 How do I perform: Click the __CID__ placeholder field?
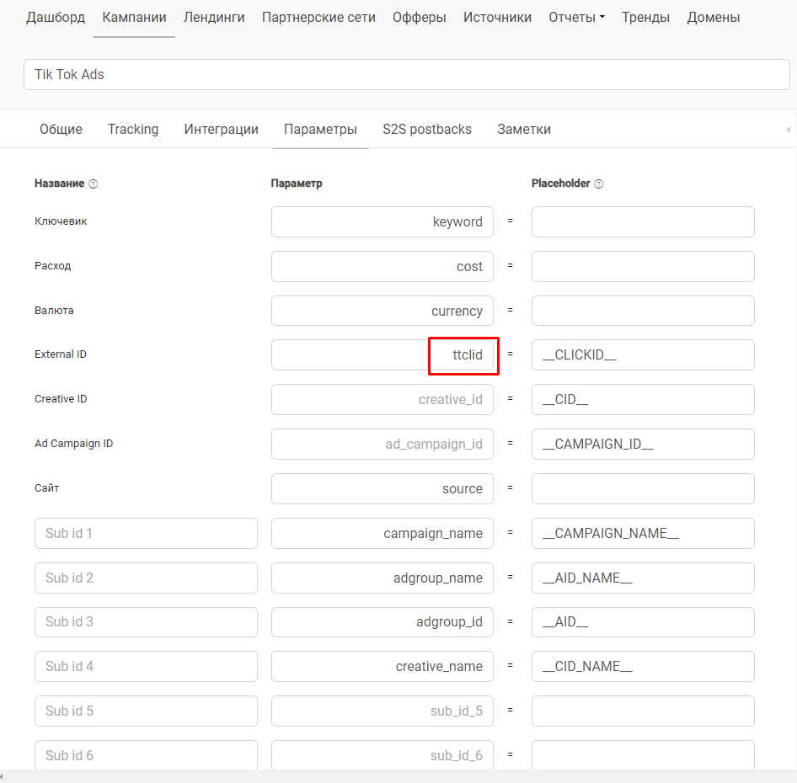coord(643,399)
